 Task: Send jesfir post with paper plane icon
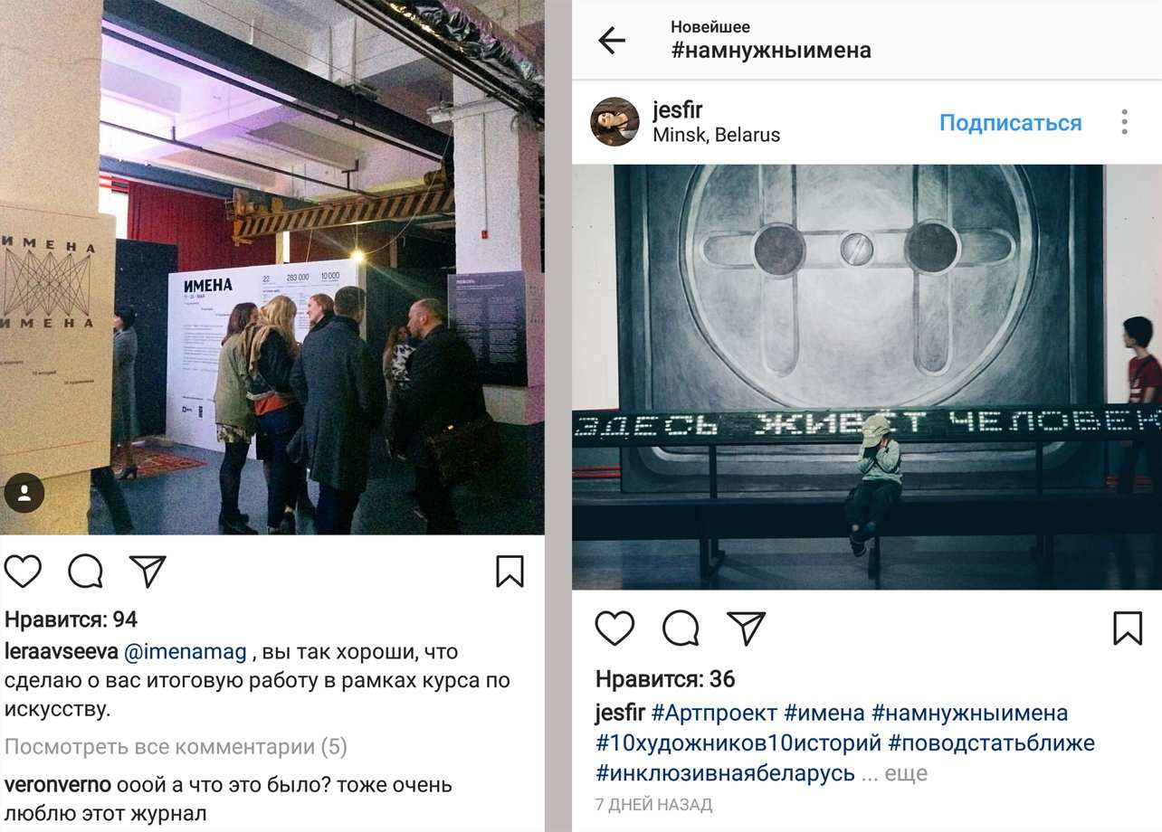click(x=747, y=628)
